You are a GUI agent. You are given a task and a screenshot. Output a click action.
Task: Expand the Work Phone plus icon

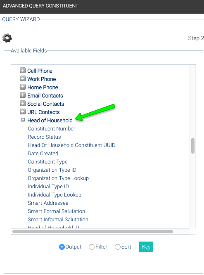[23, 78]
